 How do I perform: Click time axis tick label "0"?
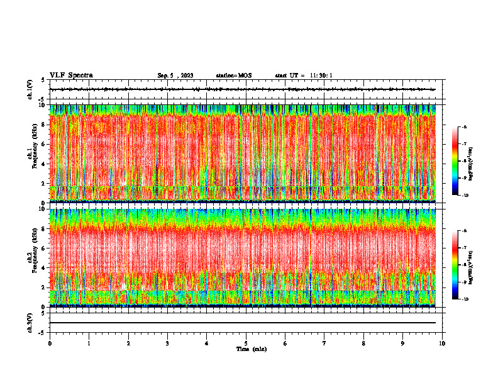(50, 343)
